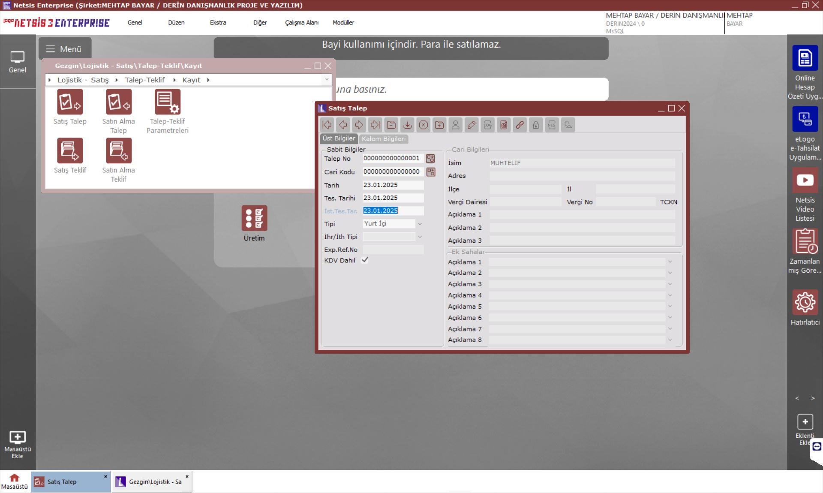Image resolution: width=823 pixels, height=493 pixels.
Task: Open the Modüller menu
Action: pos(343,23)
